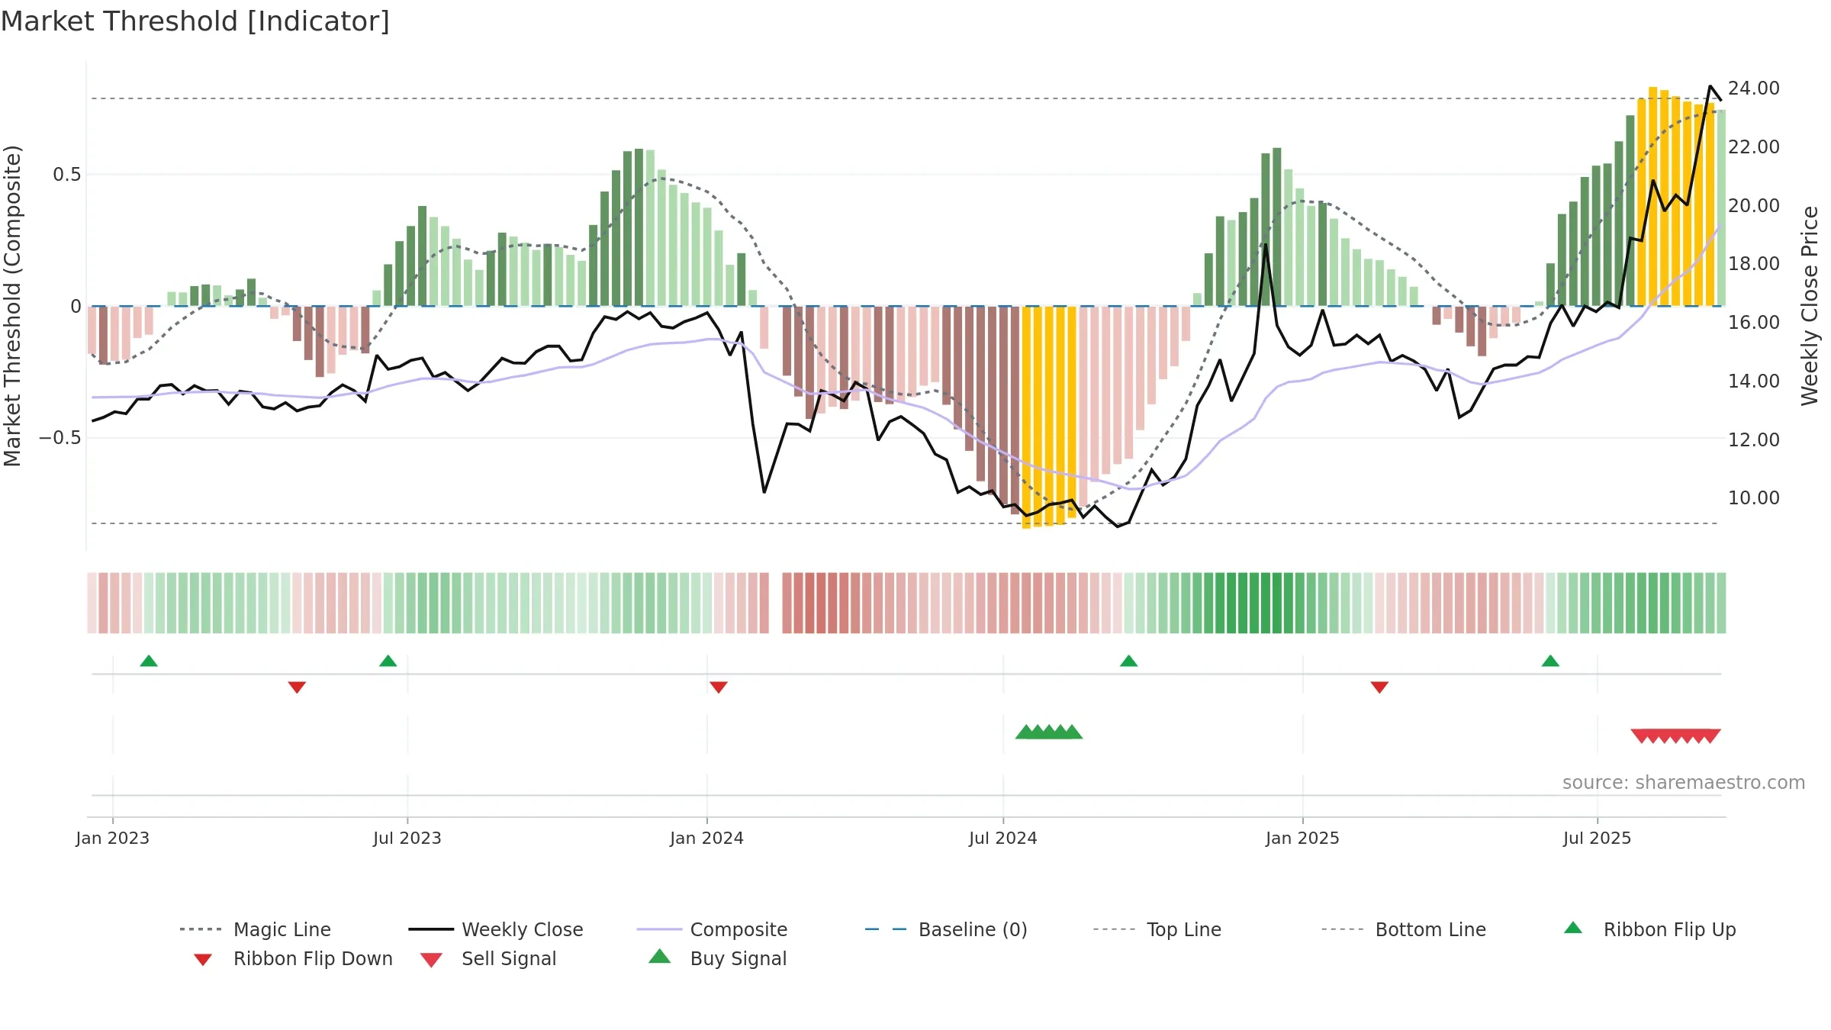This screenshot has height=1030, width=1831.
Task: Click the red Ribbon Flip Down legend triangle
Action: click(x=203, y=960)
